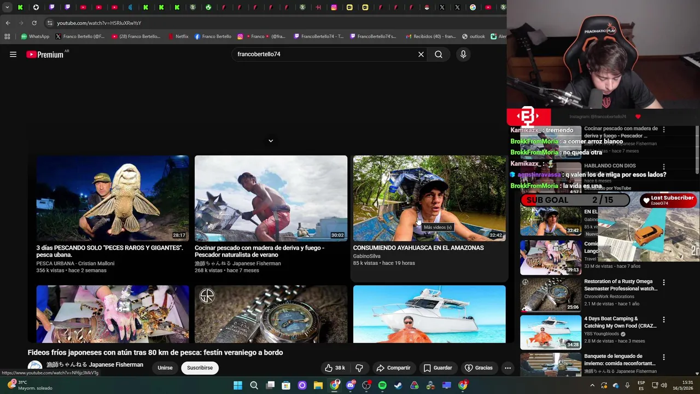The image size is (700, 394).
Task: Dislike the video with thumbs-down
Action: click(359, 368)
